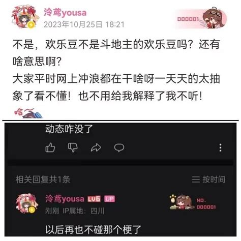Open 泠鸢yousa username in reply section
Image resolution: width=241 pixels, height=241 pixels.
click(x=65, y=199)
